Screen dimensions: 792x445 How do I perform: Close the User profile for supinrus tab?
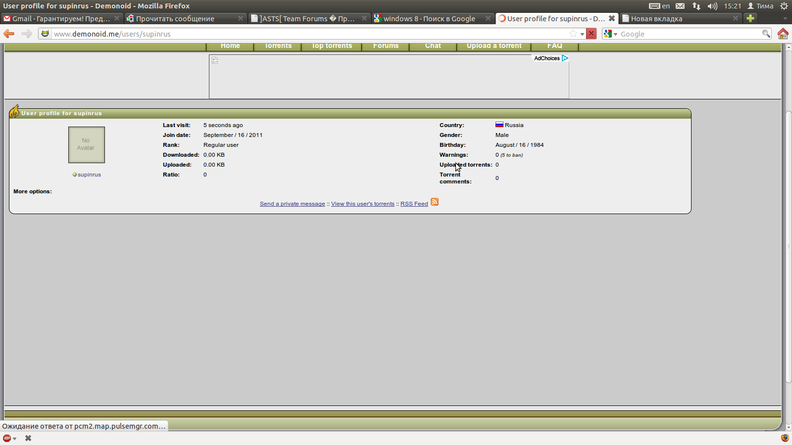click(x=612, y=18)
